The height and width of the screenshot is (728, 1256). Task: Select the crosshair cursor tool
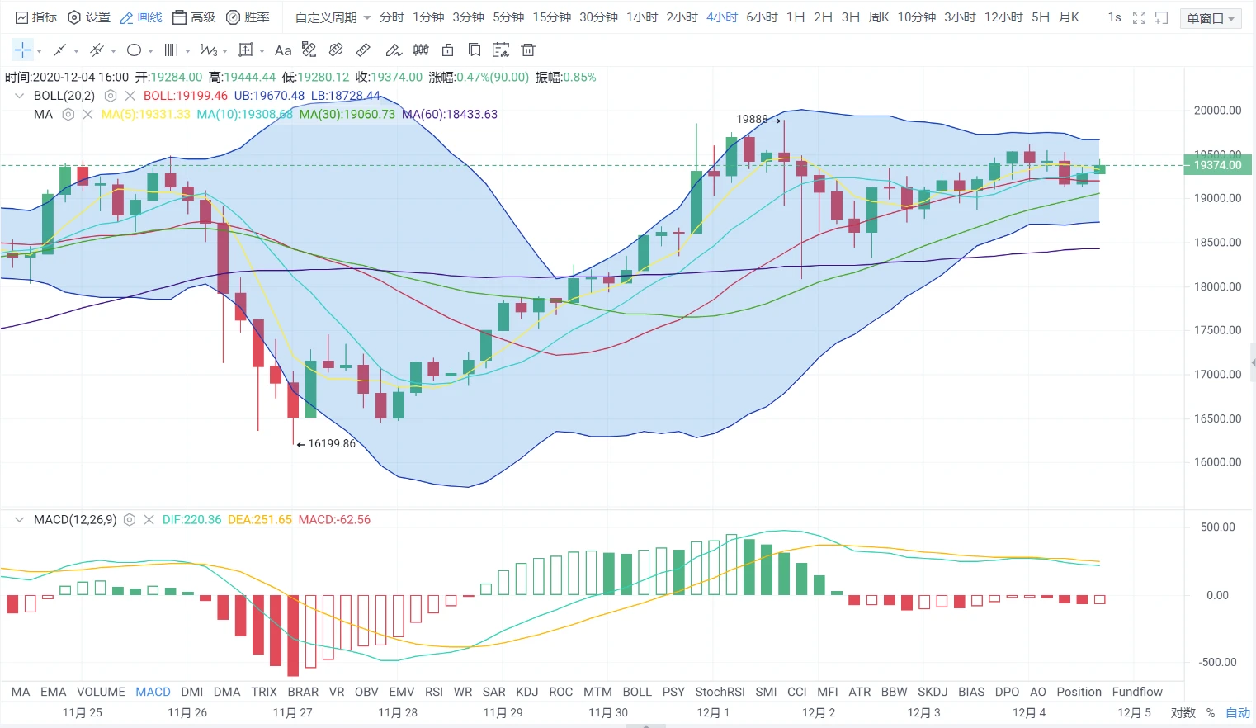(22, 50)
